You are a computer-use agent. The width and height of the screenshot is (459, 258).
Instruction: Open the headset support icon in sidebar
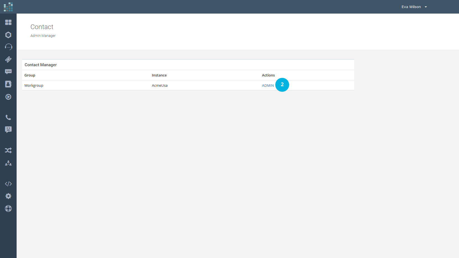coord(8,47)
